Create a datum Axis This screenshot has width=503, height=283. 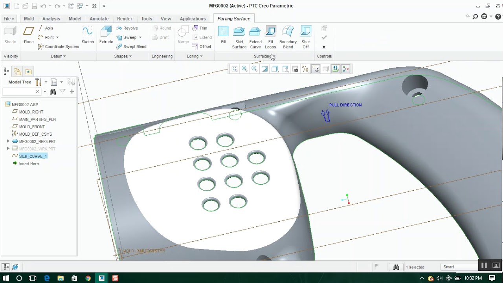[x=46, y=28]
